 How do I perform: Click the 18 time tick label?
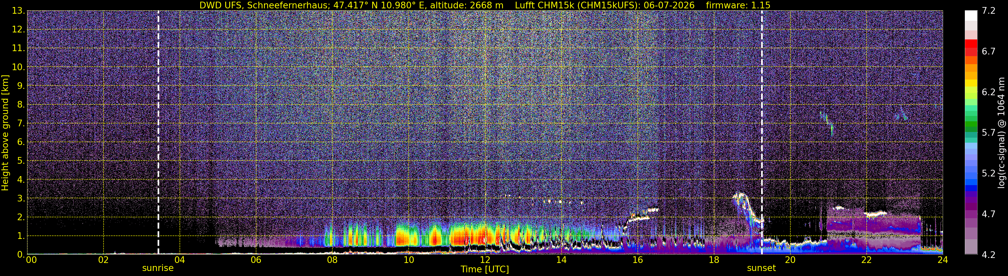click(x=714, y=260)
